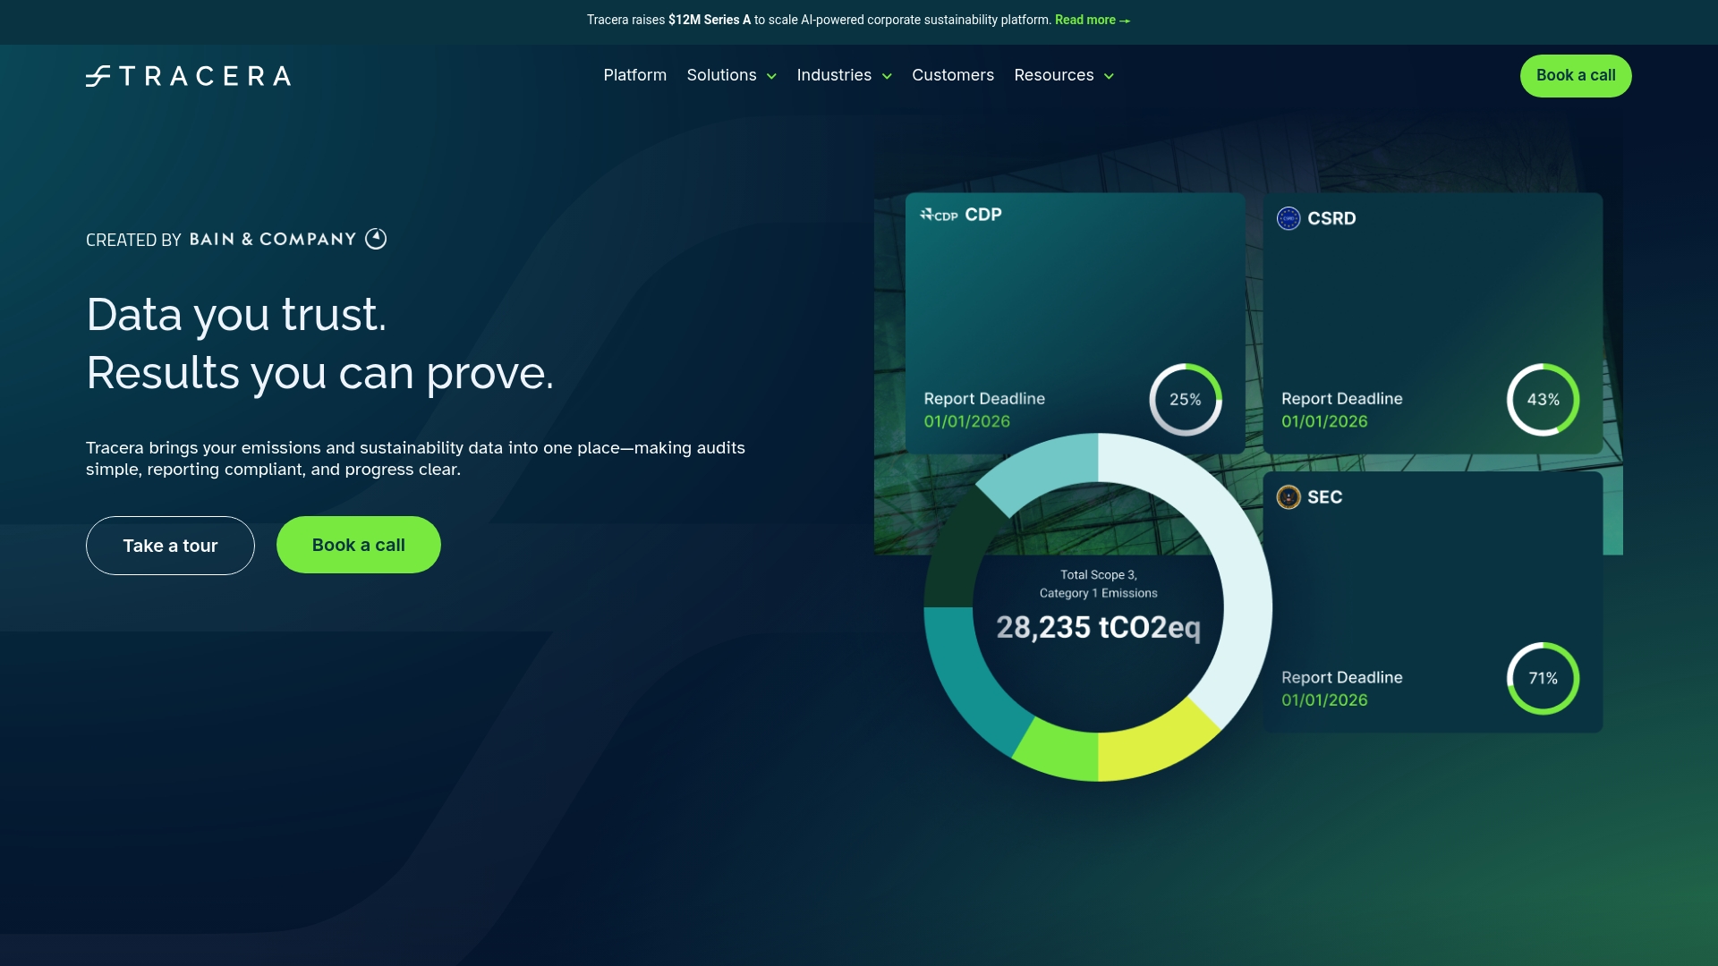Image resolution: width=1718 pixels, height=966 pixels.
Task: Open the Read more Series A announcement link
Action: pyautogui.click(x=1085, y=20)
